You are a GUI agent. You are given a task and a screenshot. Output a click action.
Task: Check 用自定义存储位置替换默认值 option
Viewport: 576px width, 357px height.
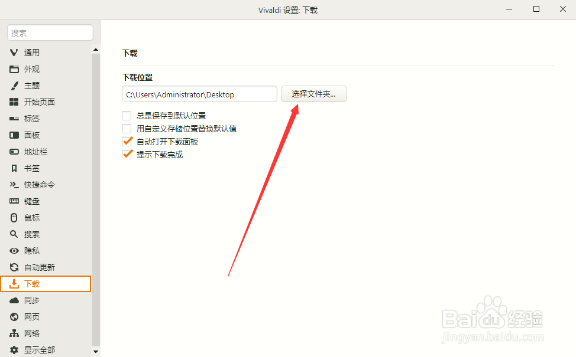coord(127,129)
